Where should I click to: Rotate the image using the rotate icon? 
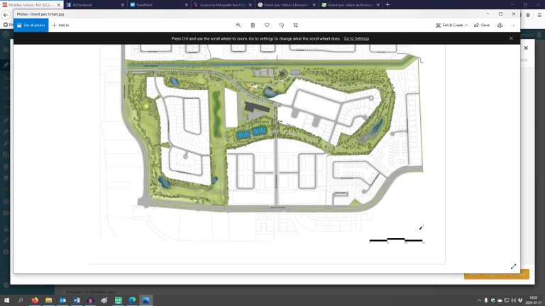coord(281,25)
